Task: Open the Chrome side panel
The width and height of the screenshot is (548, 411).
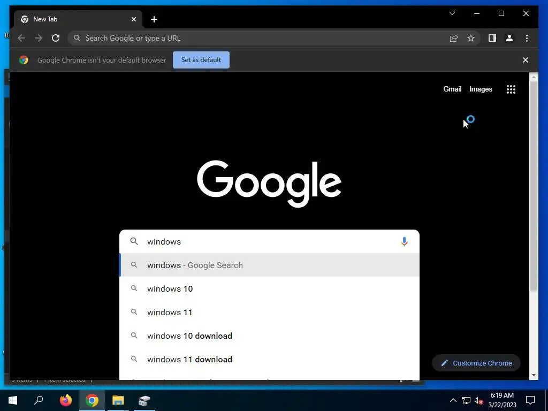Action: [x=492, y=38]
